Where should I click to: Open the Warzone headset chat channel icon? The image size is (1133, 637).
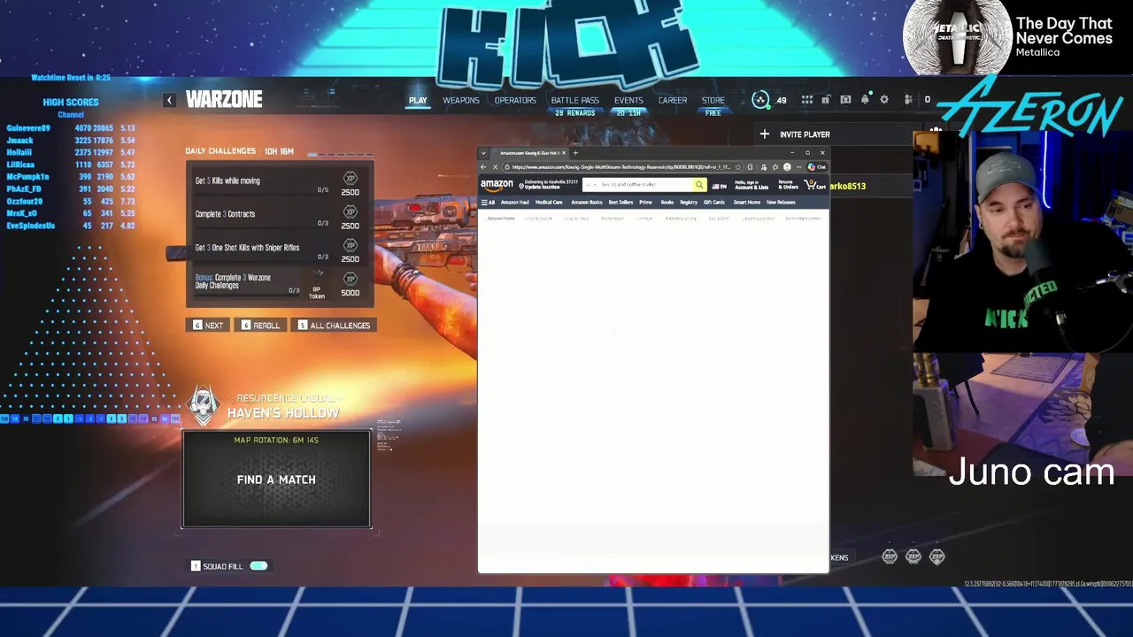[846, 100]
